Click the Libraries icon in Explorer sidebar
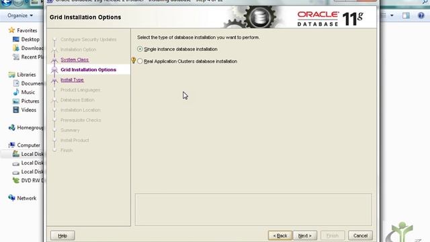This screenshot has width=430, height=242. pyautogui.click(x=11, y=75)
